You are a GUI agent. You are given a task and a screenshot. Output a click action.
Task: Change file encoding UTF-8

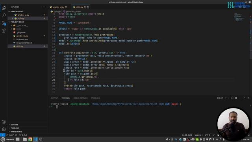pyautogui.click(x=208, y=135)
